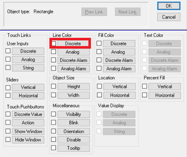Tick the Line Color Discrete Alarm checkbox
Image resolution: width=187 pixels, height=157 pixels.
pos(53,60)
